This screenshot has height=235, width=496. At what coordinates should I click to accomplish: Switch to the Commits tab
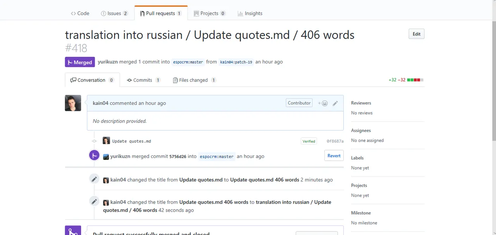[x=143, y=80]
